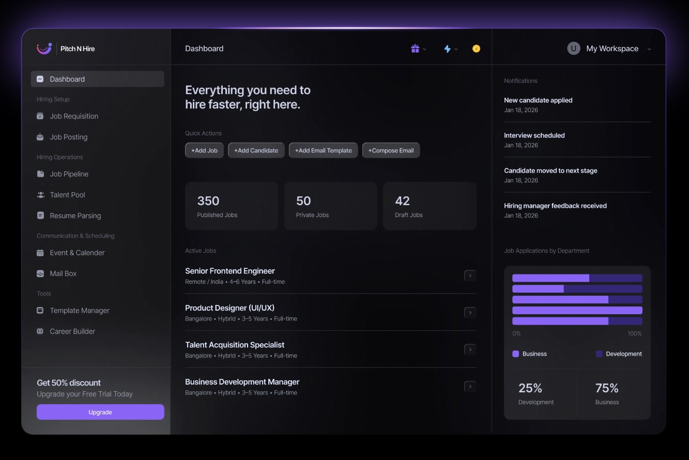Open the My Workspace dropdown chevron
This screenshot has width=689, height=460.
coord(649,49)
